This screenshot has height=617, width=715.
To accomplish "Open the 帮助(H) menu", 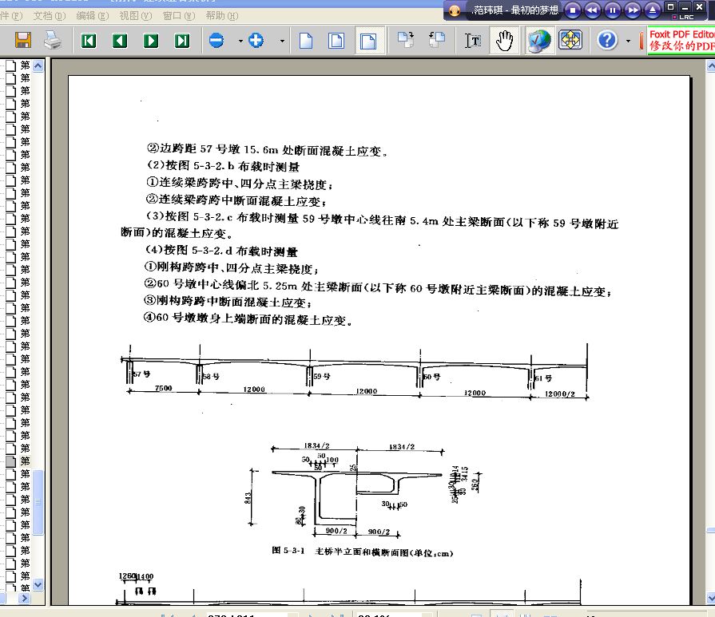I will (221, 16).
